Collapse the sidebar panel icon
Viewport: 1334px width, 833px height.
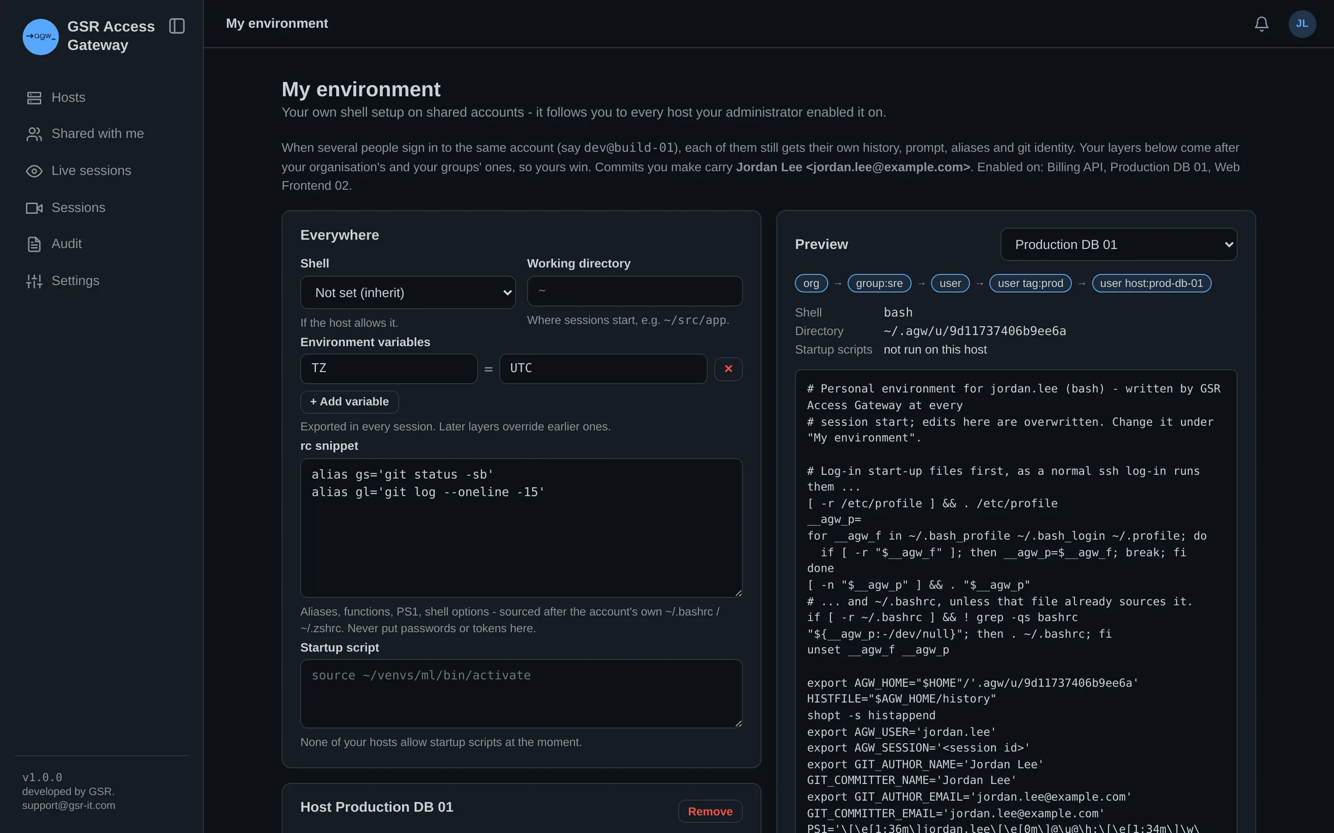[177, 26]
